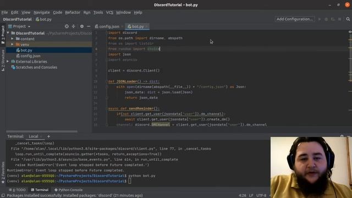
Task: Collapse the DiscordTutorial root folder
Action: coord(8,33)
